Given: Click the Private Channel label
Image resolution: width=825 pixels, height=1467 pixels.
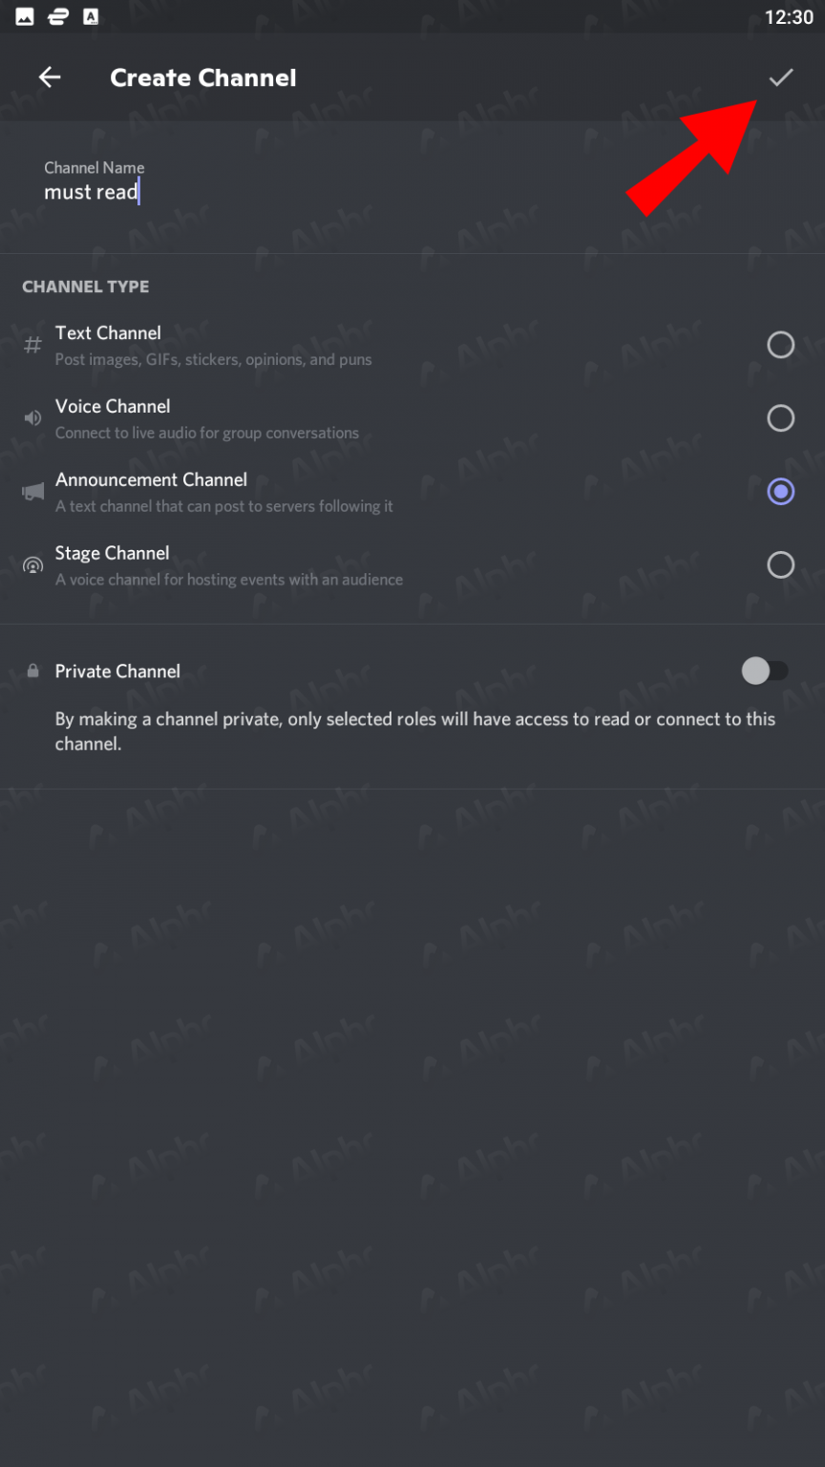Looking at the screenshot, I should (x=116, y=671).
